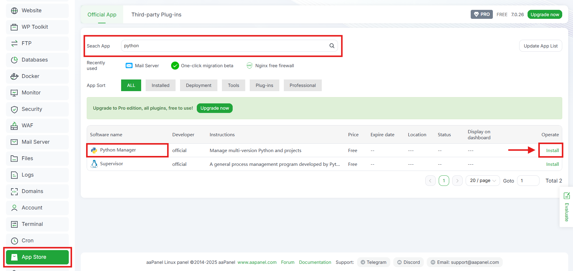The image size is (573, 271).
Task: Click the Domains sidebar icon
Action: (x=14, y=191)
